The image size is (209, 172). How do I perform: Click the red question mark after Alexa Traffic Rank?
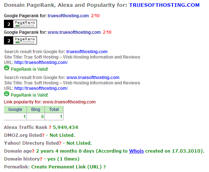coord(50,127)
